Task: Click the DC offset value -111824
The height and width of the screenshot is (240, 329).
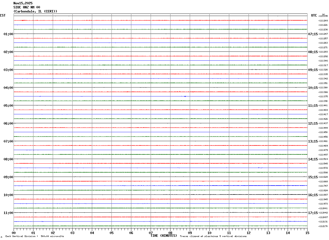Action: point(323,190)
